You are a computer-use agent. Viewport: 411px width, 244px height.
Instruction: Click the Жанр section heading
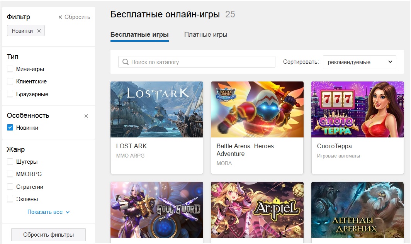tap(16, 149)
